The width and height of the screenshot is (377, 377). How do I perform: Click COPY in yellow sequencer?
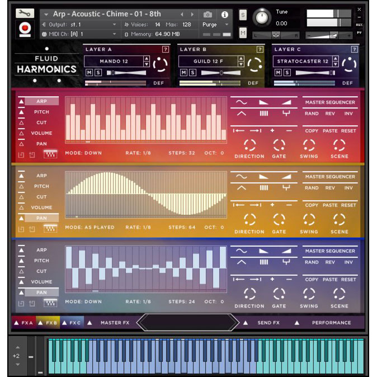point(312,205)
